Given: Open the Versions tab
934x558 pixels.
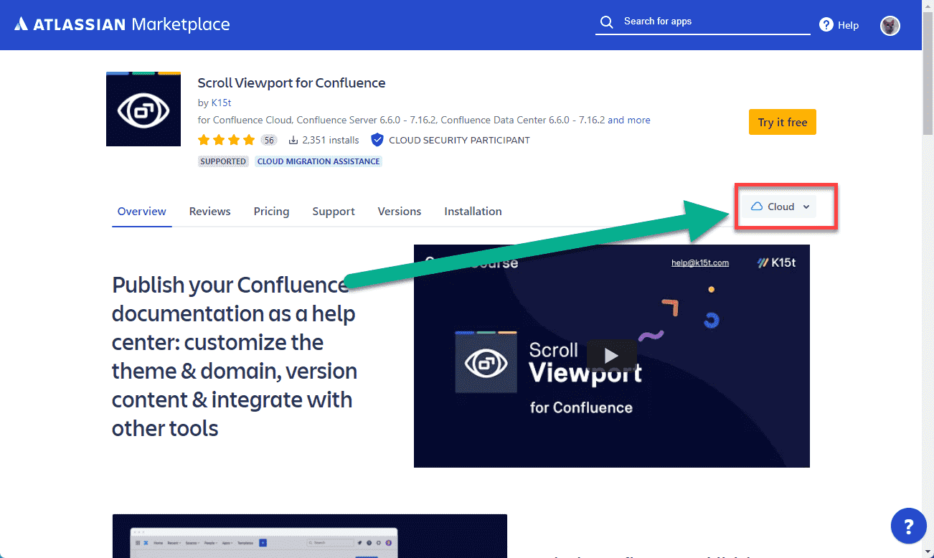Looking at the screenshot, I should pyautogui.click(x=400, y=212).
